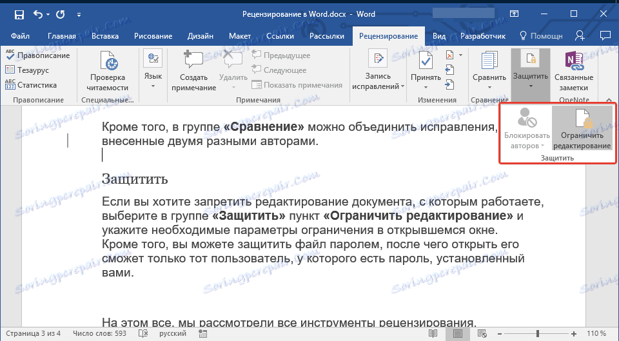Open the share person icon
The height and width of the screenshot is (341, 619).
[580, 35]
